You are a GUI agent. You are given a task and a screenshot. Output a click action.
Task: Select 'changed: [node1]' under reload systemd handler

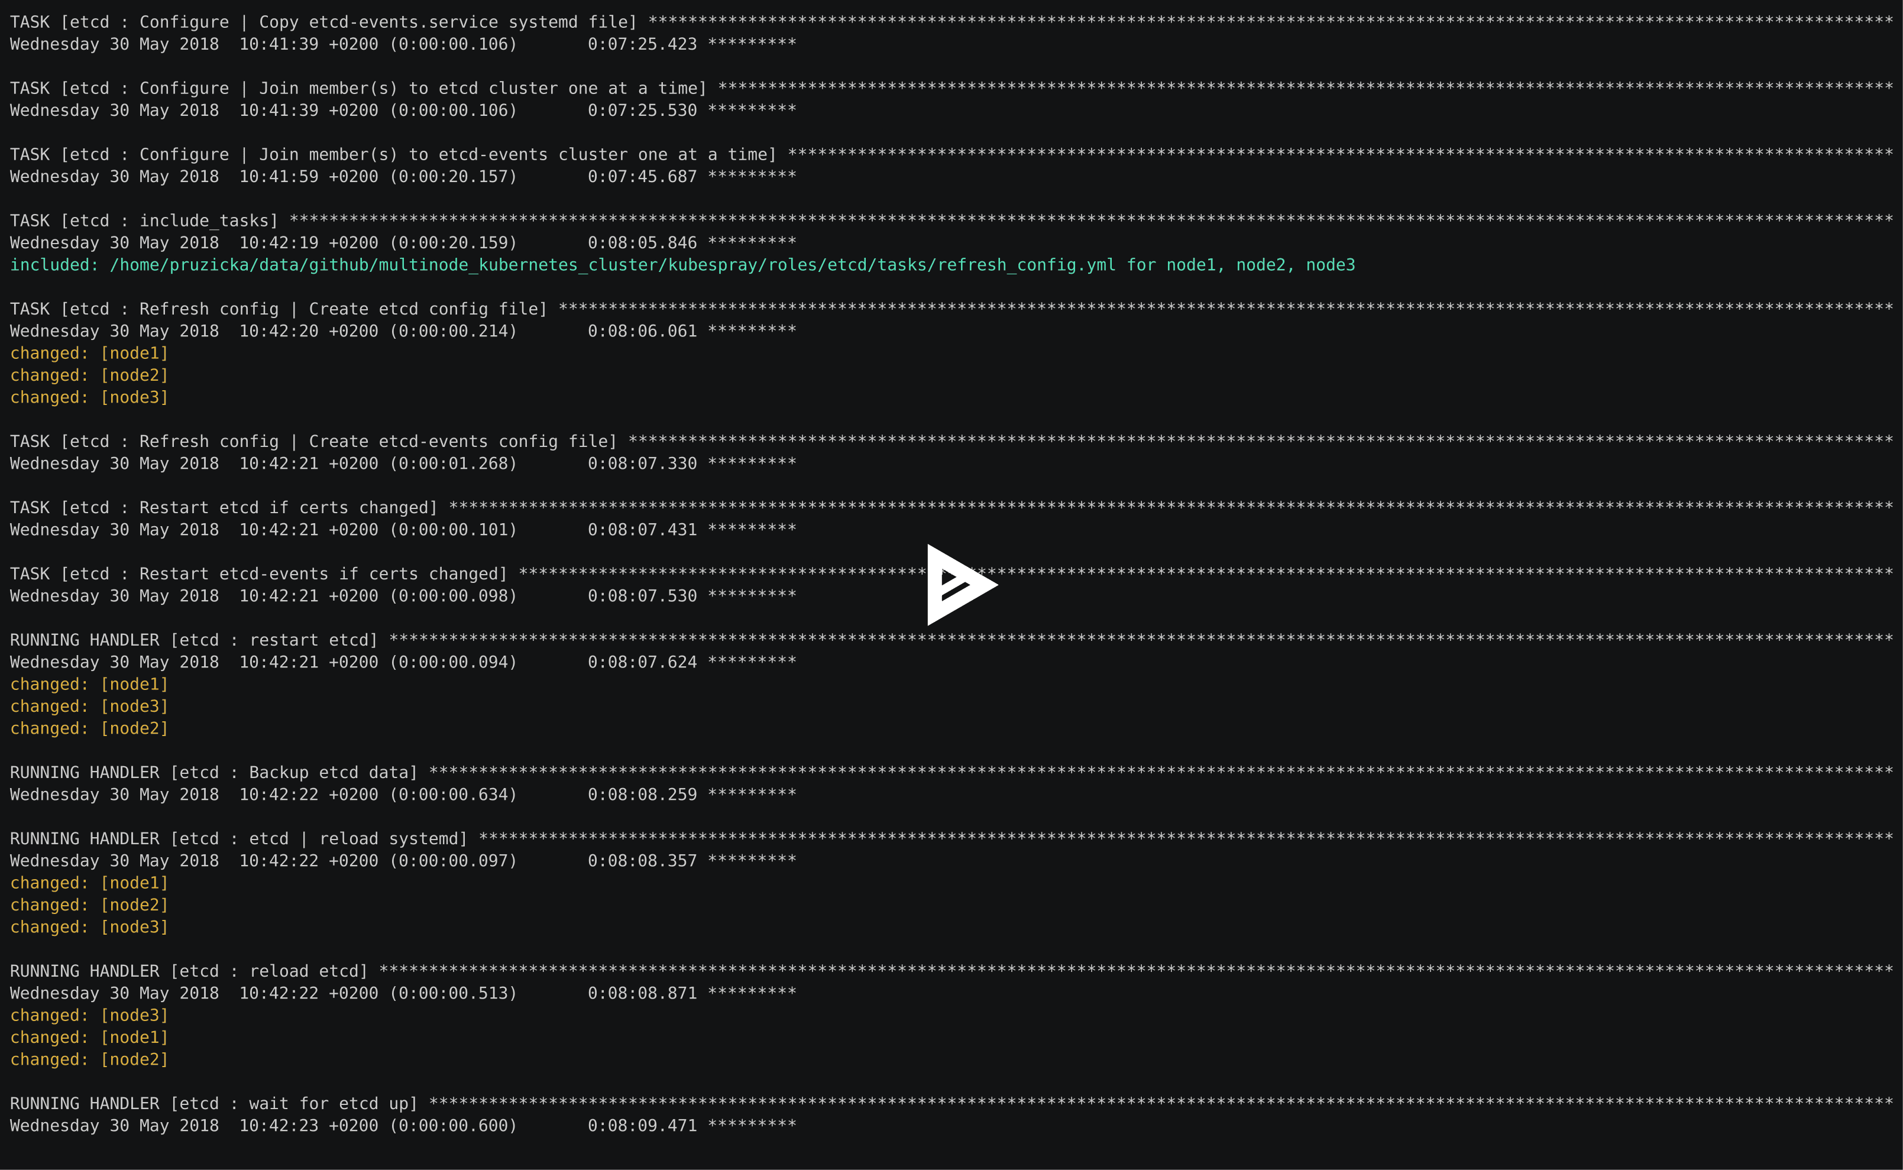click(x=89, y=883)
